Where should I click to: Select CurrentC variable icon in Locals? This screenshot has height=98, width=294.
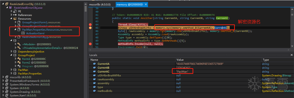94,71
